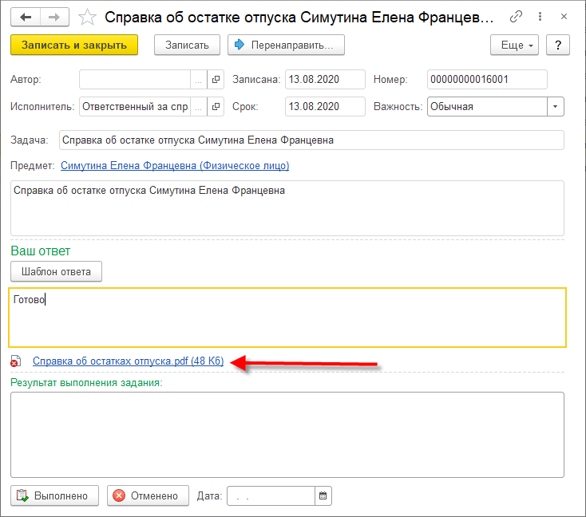
Task: Click the Шаблон ответа button
Action: tap(56, 272)
